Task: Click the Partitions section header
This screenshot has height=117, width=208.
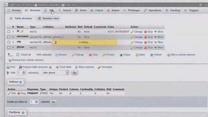Action: [x=17, y=112]
